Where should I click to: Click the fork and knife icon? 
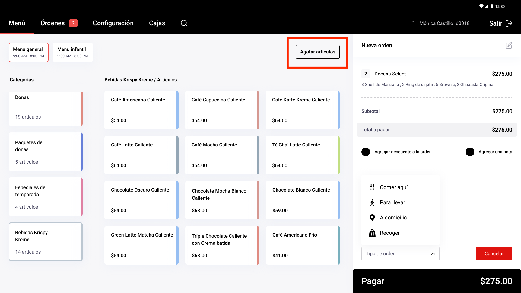[372, 187]
